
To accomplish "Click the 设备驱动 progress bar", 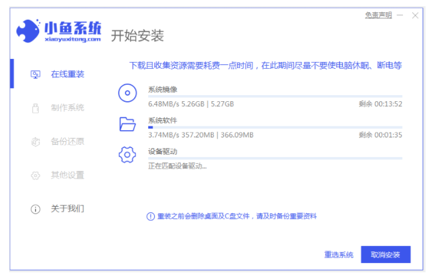I will (275, 158).
